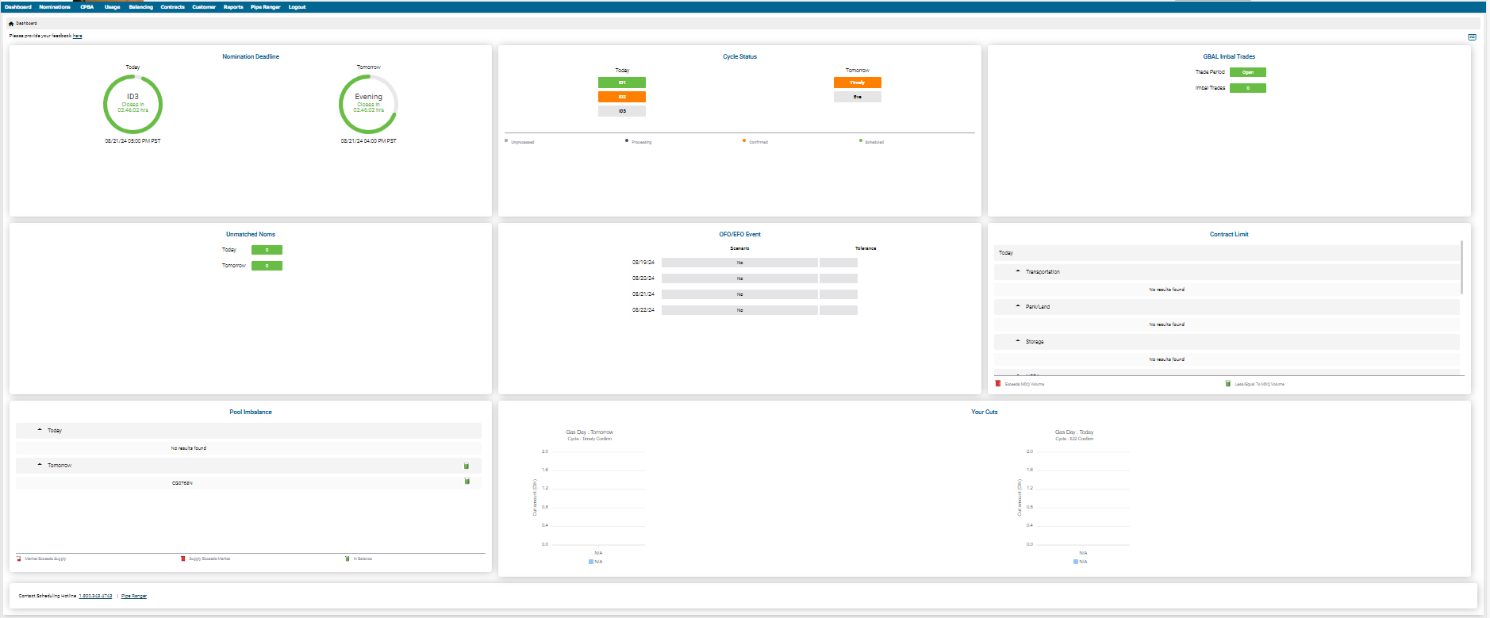Click the red Exceeds MDQ Volume legend icon
This screenshot has width=1490, height=618.
click(x=998, y=384)
